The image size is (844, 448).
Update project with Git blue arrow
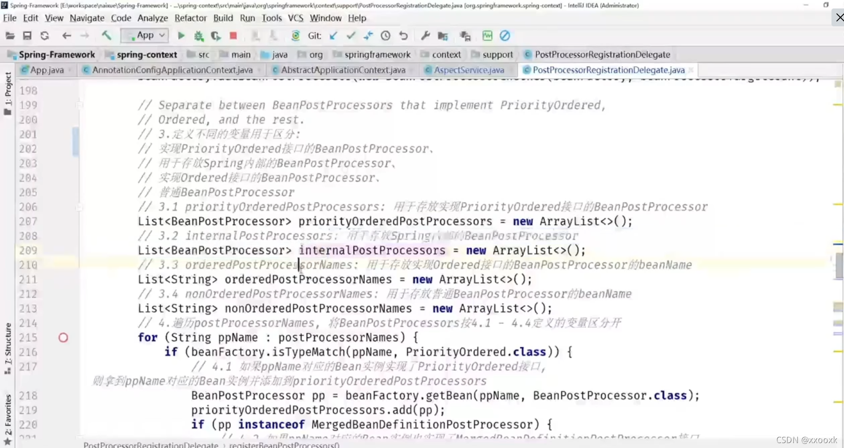coord(333,36)
